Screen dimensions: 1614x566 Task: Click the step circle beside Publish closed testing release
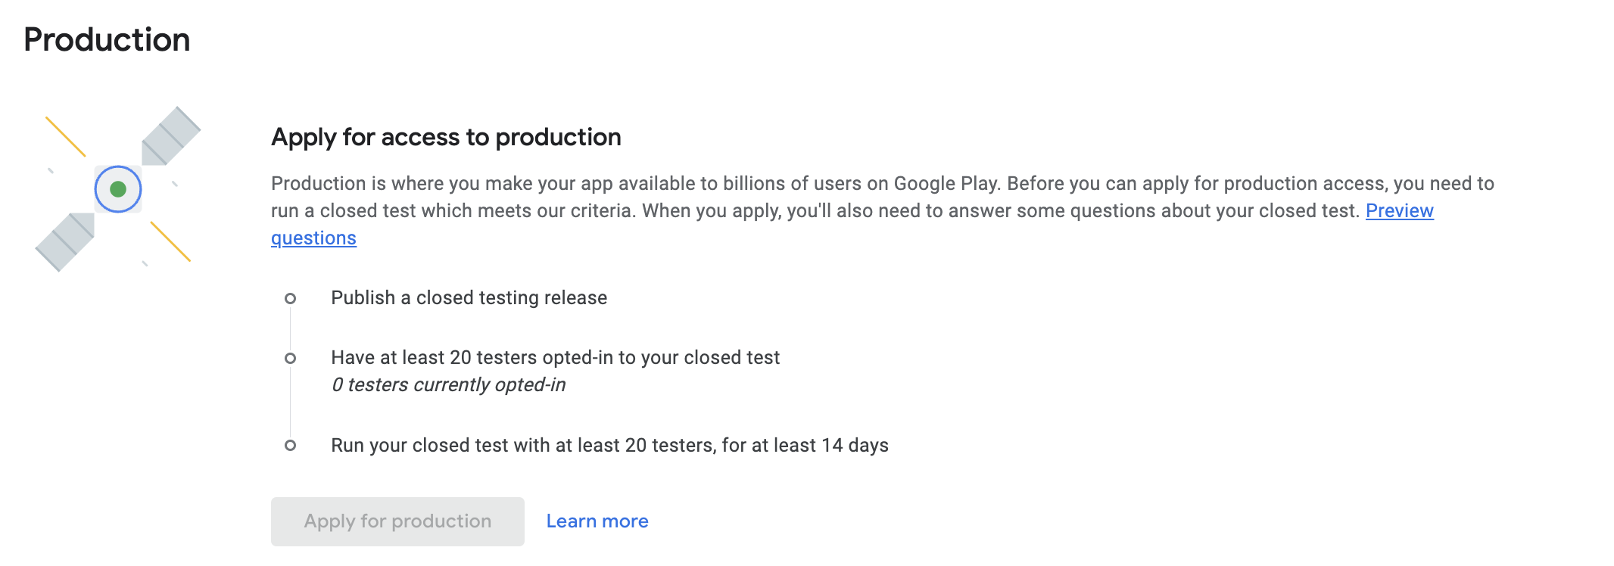coord(290,298)
